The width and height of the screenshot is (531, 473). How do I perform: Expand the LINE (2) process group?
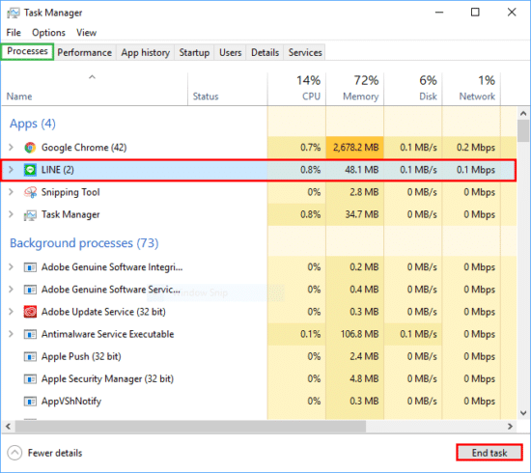(x=11, y=170)
